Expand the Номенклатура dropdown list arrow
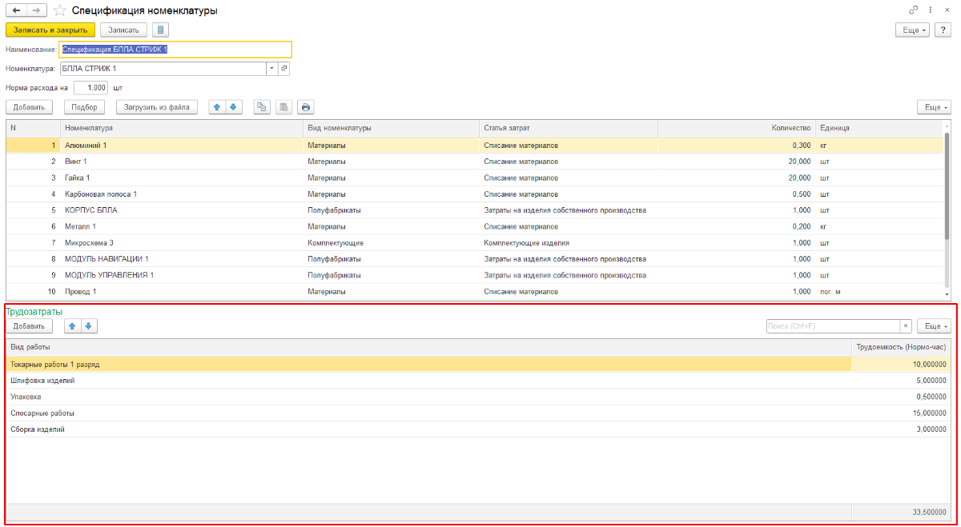The width and height of the screenshot is (961, 527). [x=272, y=69]
